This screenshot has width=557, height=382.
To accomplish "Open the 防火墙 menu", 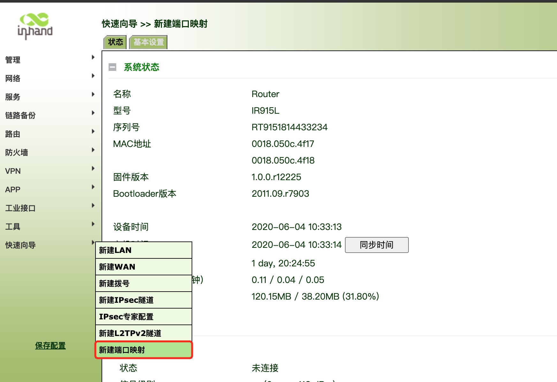I will [17, 152].
